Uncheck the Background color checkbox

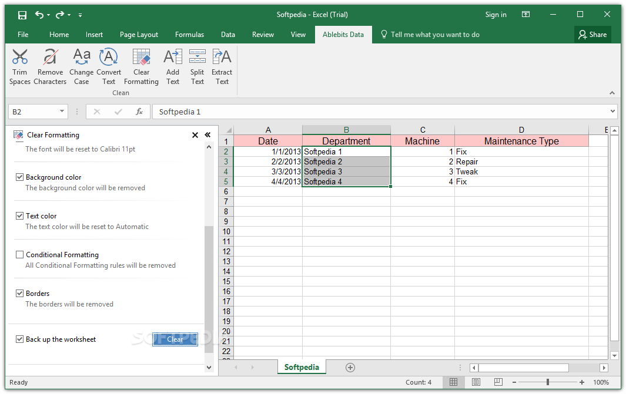point(19,177)
